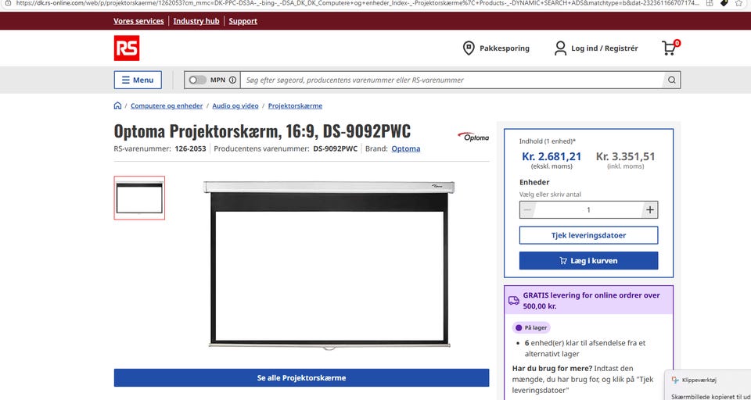Click the MPN info icon
Image resolution: width=751 pixels, height=400 pixels.
[x=233, y=80]
